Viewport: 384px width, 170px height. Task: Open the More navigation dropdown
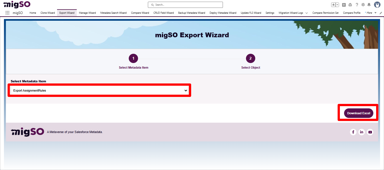[370, 13]
